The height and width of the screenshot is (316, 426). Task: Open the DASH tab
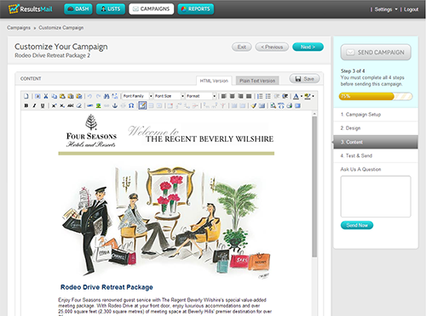click(x=78, y=9)
